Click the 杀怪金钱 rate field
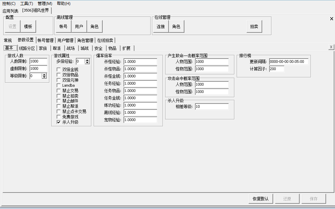The height and width of the screenshot is (209, 335). (x=140, y=76)
